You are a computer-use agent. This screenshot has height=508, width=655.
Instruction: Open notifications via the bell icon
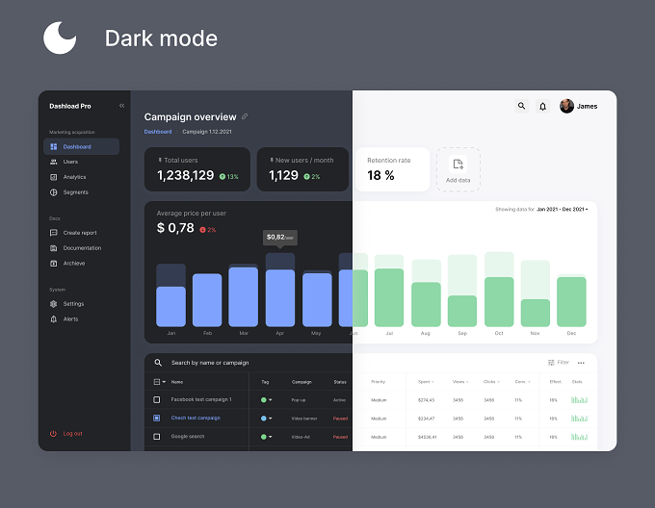pyautogui.click(x=542, y=107)
